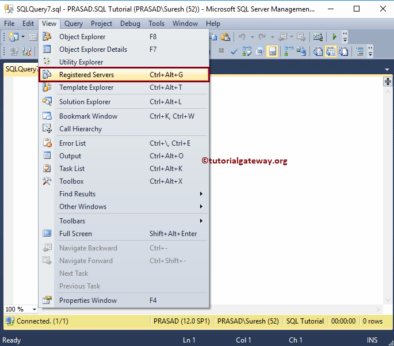
Task: Open SQL editor toolbar overflow options
Action: tap(370, 51)
